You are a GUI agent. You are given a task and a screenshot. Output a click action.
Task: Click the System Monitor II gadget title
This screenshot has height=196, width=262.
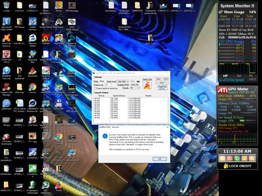click(237, 5)
